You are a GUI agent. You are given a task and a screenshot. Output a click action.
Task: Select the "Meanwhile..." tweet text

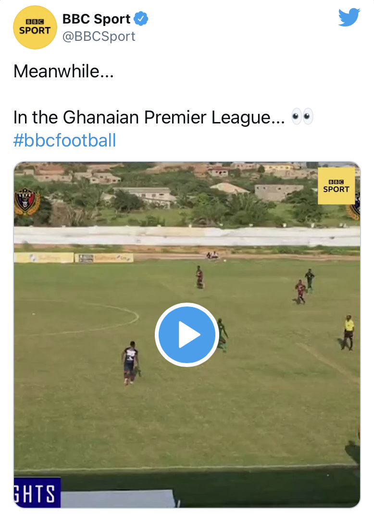coord(63,72)
